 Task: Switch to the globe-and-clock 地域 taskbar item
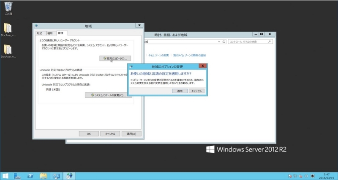69,176
